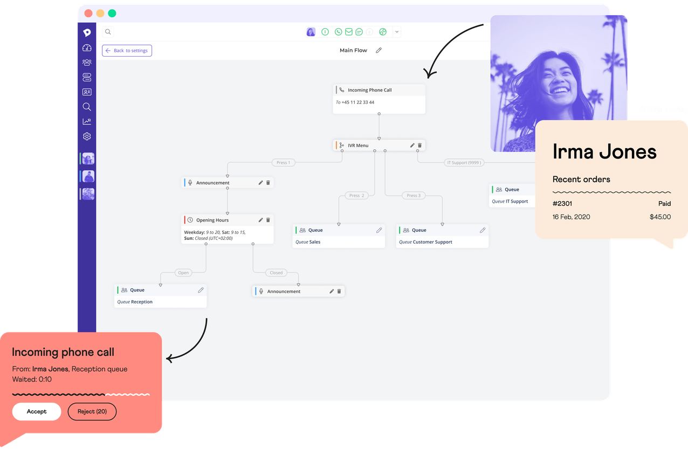The image size is (688, 470).
Task: Toggle the email channel status icon
Action: pos(349,32)
